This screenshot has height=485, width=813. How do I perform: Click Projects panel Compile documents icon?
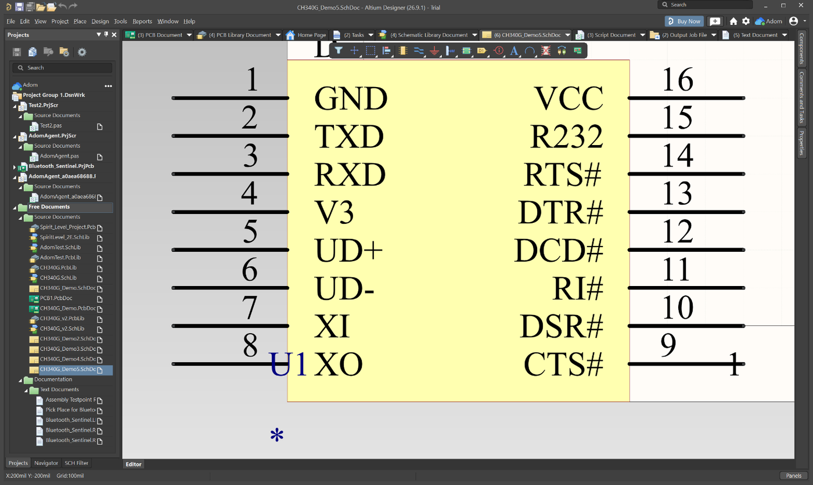pyautogui.click(x=33, y=52)
